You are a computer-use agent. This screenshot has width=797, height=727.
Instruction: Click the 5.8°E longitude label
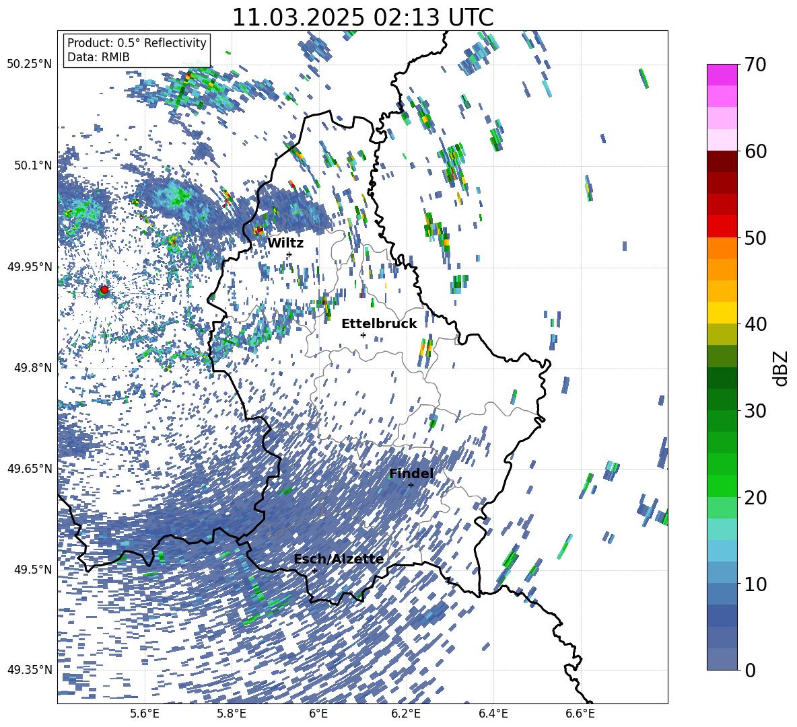pos(232,714)
